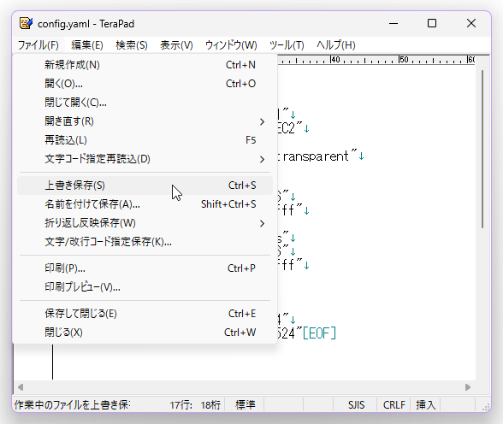Click the horizontal scrollbar right arrow

[x=468, y=387]
